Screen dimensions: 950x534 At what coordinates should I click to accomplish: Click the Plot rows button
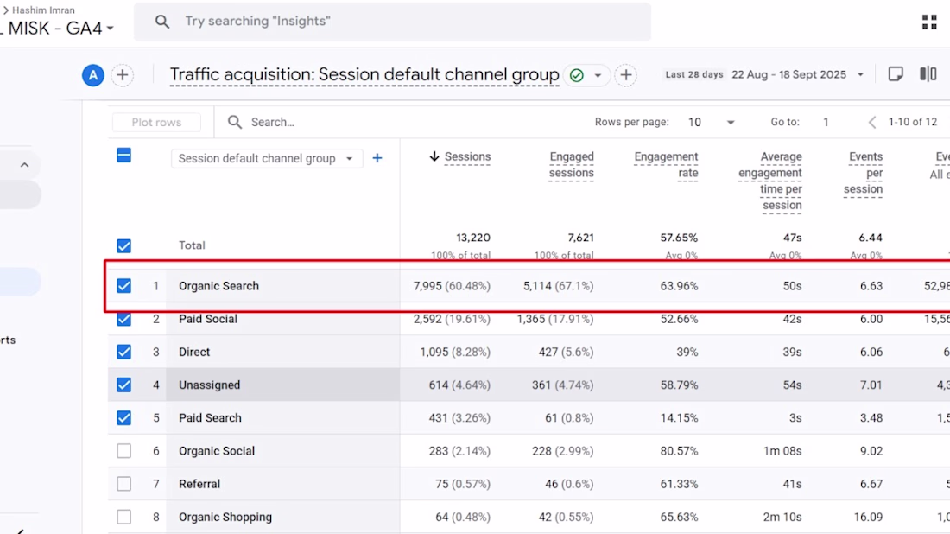pos(156,123)
